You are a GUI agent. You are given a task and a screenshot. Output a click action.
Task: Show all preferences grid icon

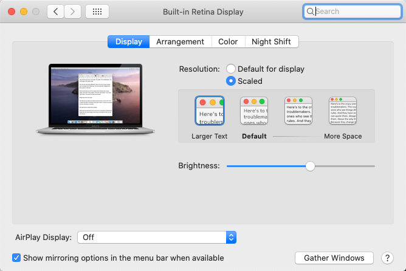pyautogui.click(x=97, y=12)
